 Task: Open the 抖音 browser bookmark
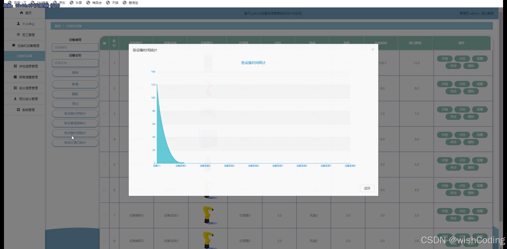coord(76,2)
